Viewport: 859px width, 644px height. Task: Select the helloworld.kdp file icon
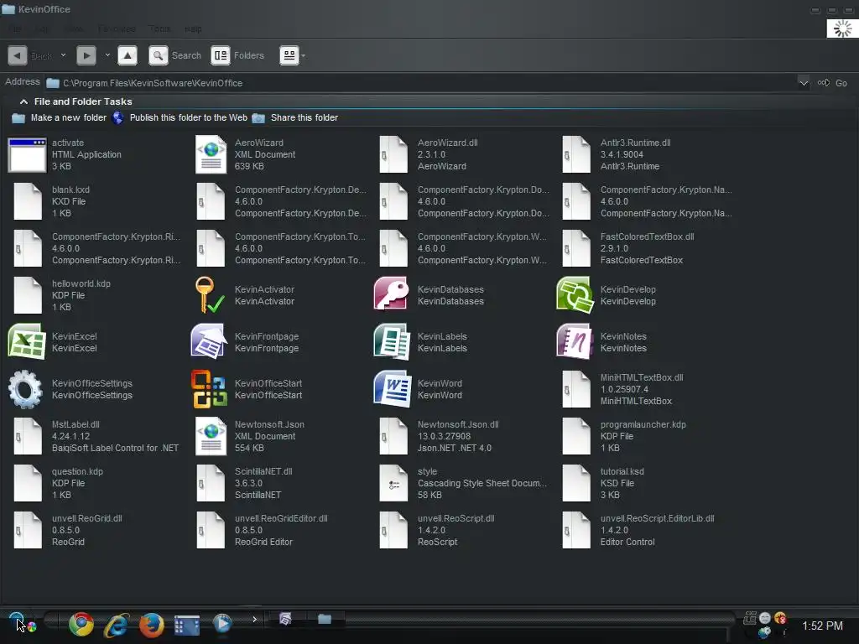[28, 295]
